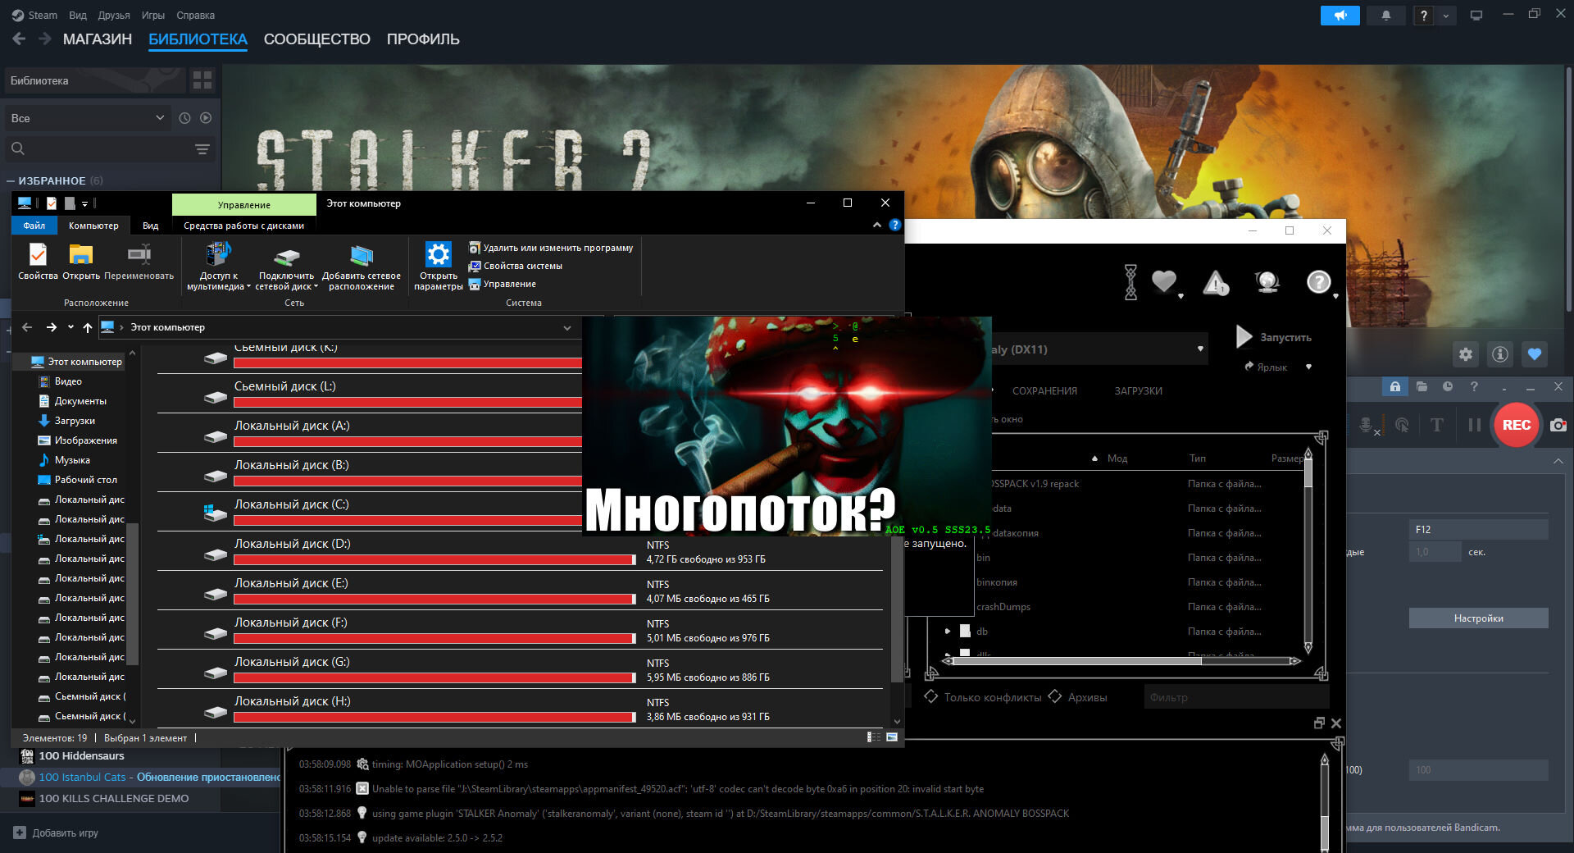Screen dimensions: 1574x853
Task: Click Explorer up-one-level arrow
Action: tap(87, 327)
